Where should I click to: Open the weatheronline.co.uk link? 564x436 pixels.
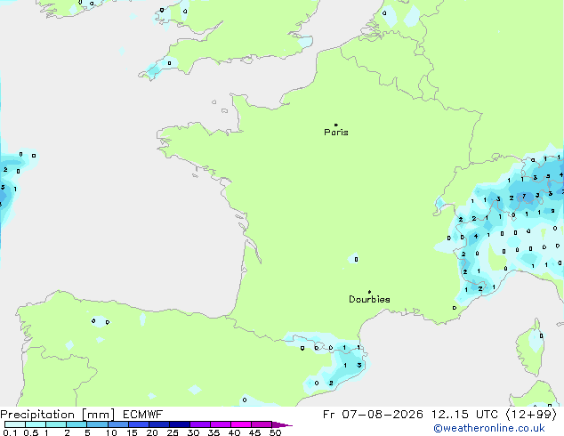pyautogui.click(x=489, y=428)
